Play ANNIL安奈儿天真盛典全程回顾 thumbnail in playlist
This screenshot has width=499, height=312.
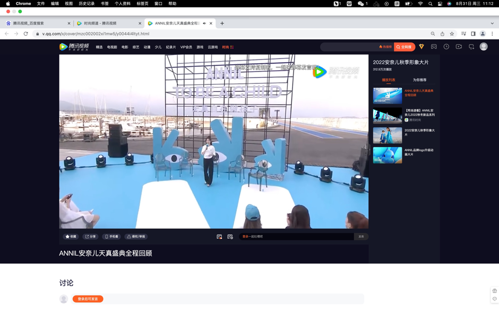point(388,96)
